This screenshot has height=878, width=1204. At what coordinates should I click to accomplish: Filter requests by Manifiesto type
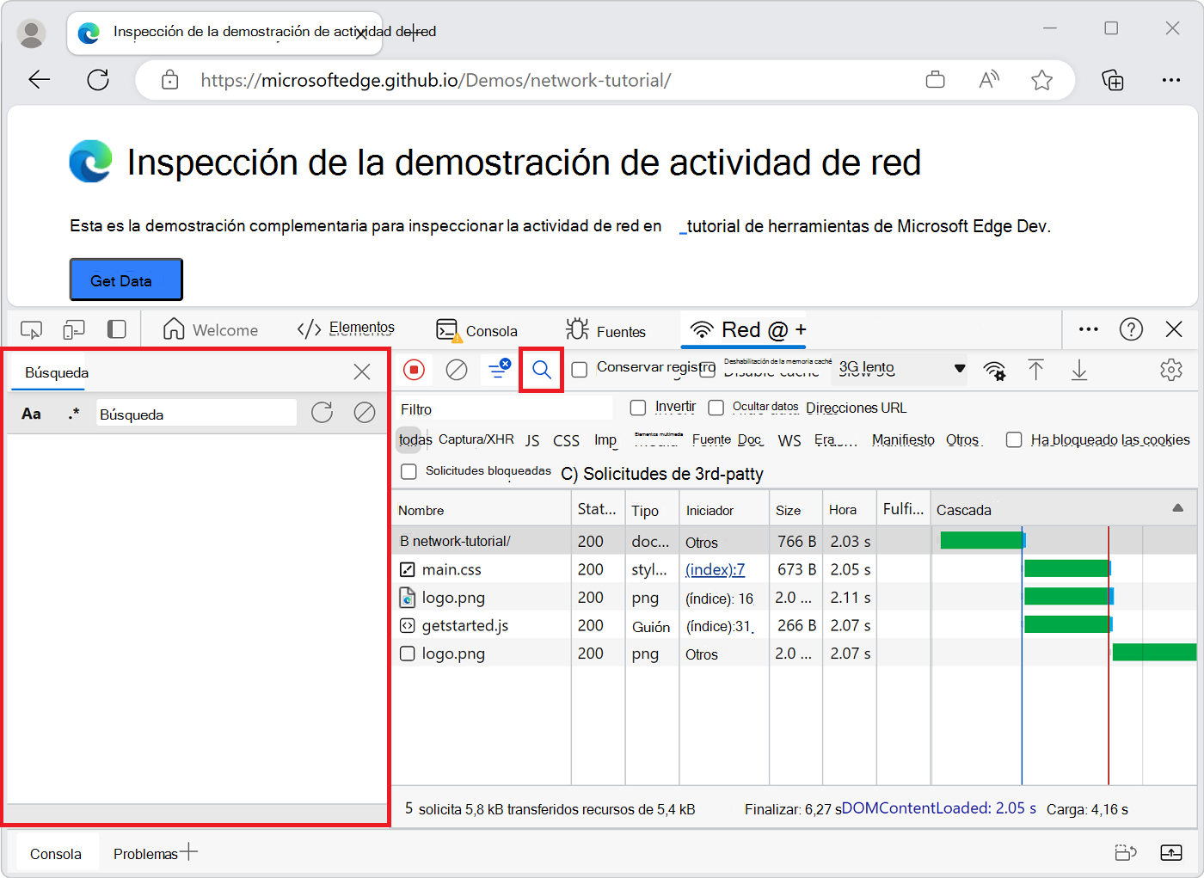[903, 439]
